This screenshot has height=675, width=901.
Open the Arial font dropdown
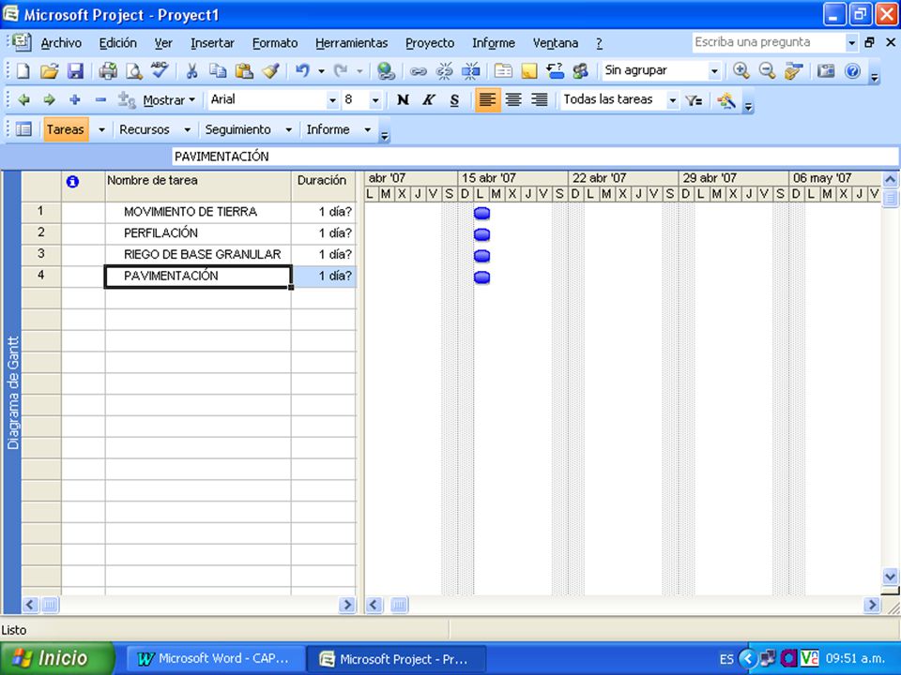(332, 100)
